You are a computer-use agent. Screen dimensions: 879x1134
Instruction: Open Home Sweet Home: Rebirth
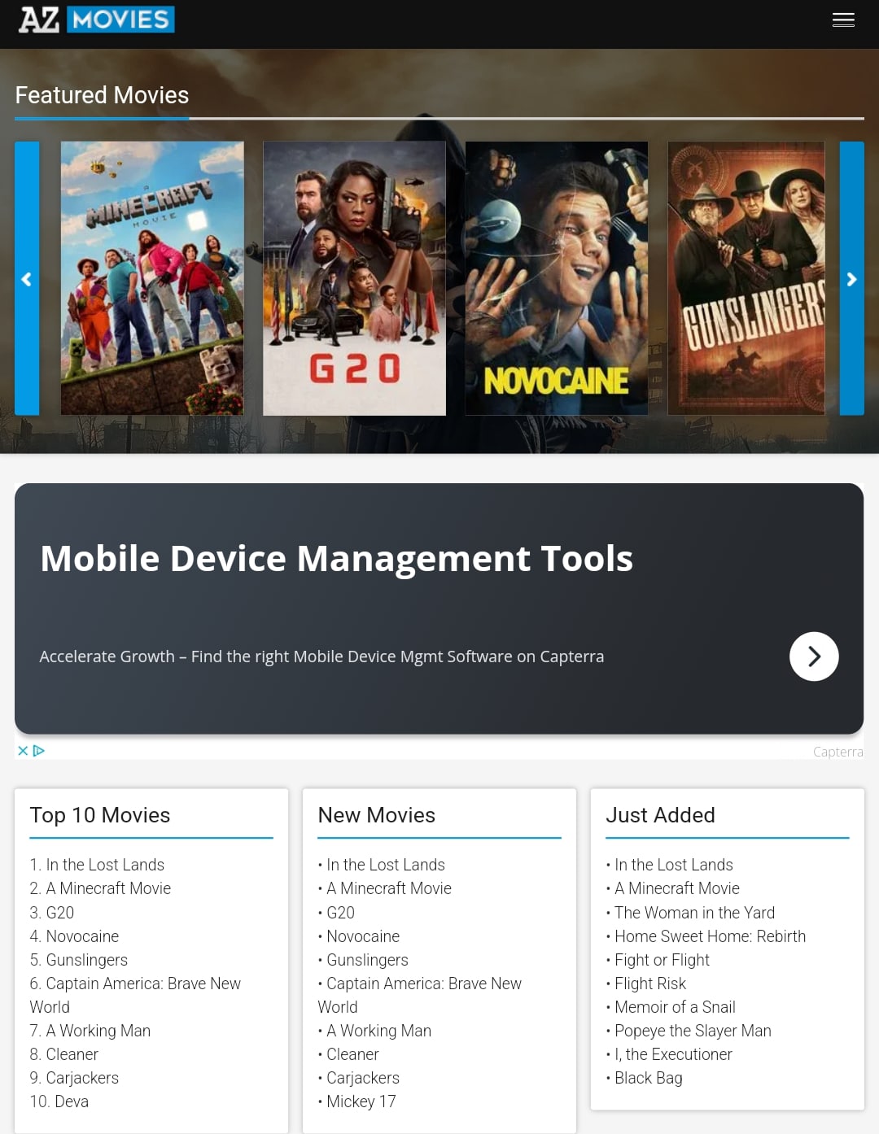click(x=711, y=936)
